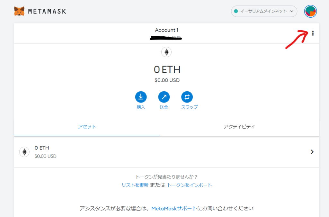Click the green network status dot
The image size is (329, 217).
click(x=236, y=11)
